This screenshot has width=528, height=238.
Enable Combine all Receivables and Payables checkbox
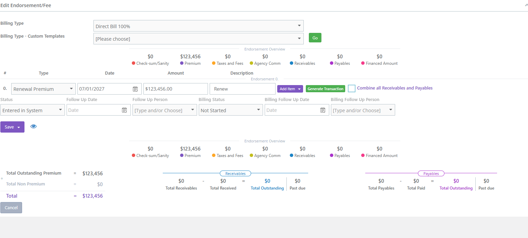[x=352, y=88]
